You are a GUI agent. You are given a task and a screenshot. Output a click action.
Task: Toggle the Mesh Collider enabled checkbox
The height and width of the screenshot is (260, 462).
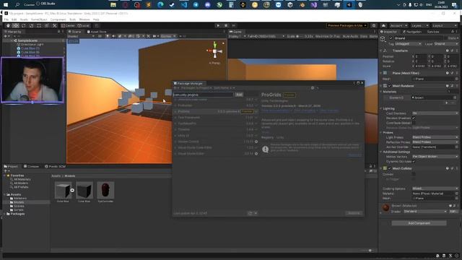pos(390,168)
